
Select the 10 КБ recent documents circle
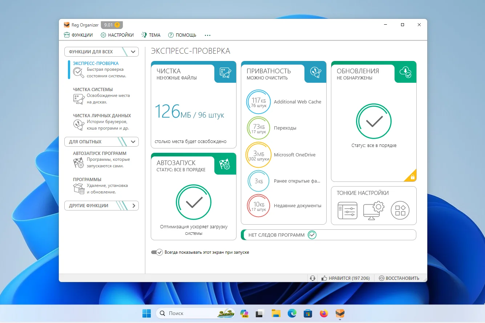pos(259,206)
